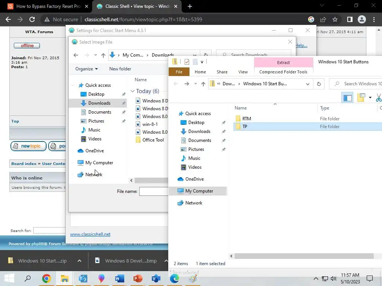382x286 pixels.
Task: Refresh the Explorer folder view
Action: 319,84
